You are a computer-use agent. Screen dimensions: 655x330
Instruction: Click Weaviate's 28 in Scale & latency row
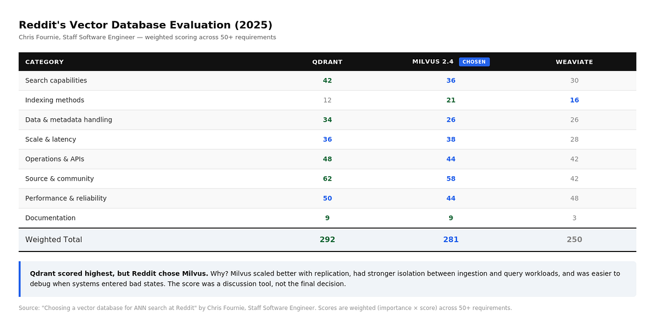click(x=574, y=139)
